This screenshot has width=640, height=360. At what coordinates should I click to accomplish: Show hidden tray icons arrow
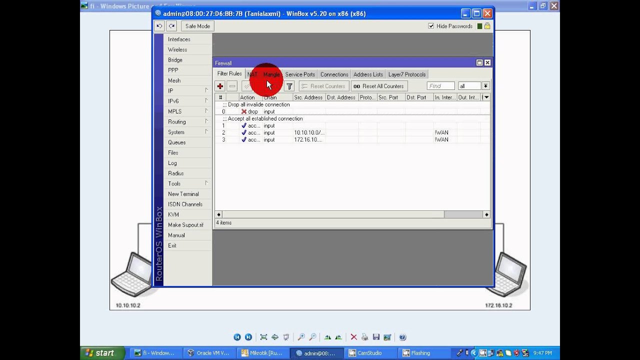474,353
